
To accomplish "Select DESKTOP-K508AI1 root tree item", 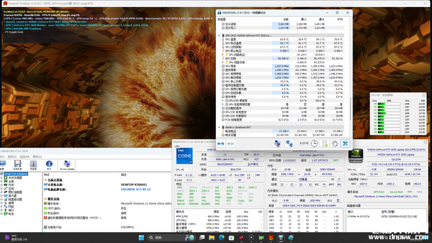I will 15,174.
